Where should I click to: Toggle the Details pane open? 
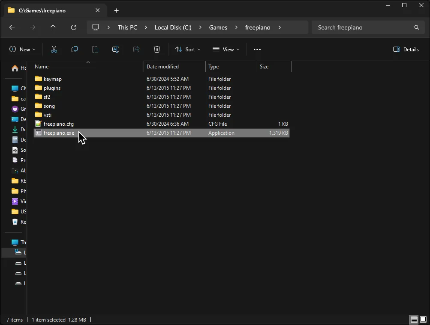tap(405, 49)
